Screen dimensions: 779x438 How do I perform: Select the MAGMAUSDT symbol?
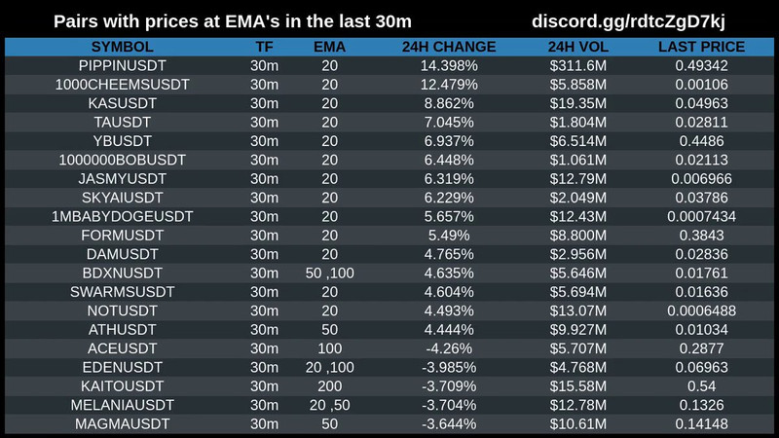pos(123,423)
